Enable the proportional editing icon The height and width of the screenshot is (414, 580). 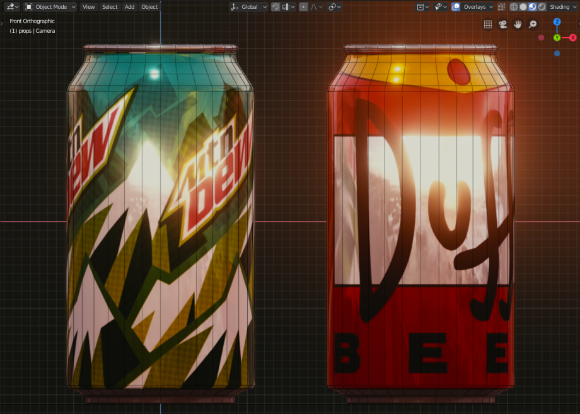(303, 7)
